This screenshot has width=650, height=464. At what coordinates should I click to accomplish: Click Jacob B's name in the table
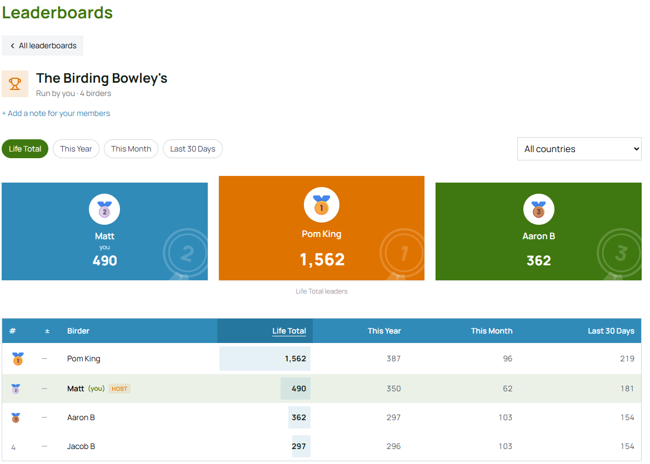pyautogui.click(x=81, y=447)
